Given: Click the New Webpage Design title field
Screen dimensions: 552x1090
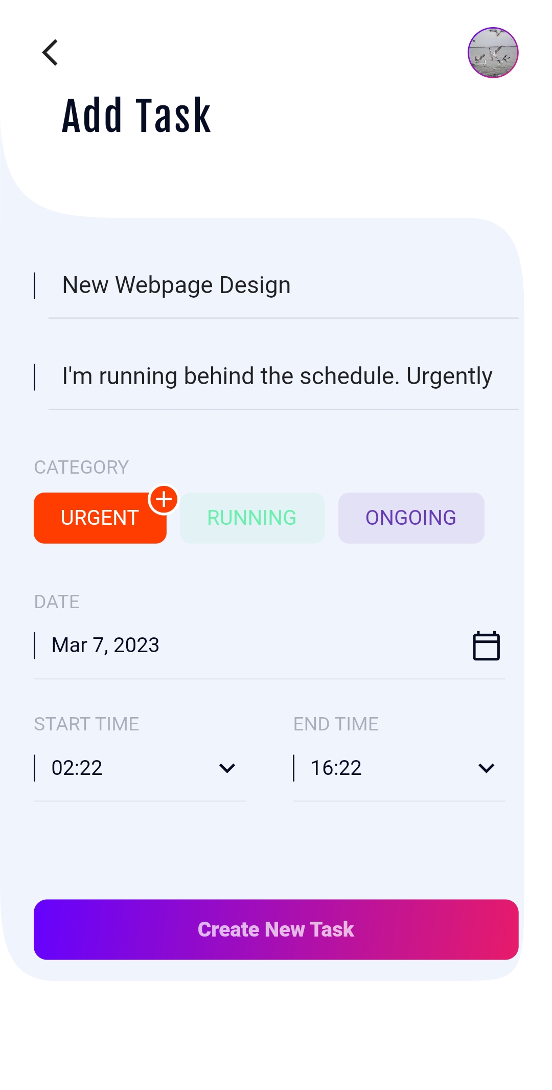Looking at the screenshot, I should click(176, 285).
